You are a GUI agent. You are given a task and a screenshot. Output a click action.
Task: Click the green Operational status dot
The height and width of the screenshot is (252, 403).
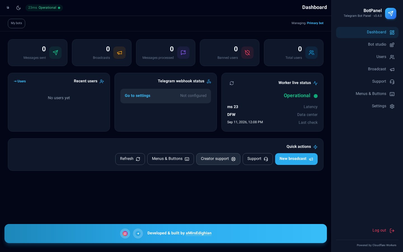coord(316,96)
